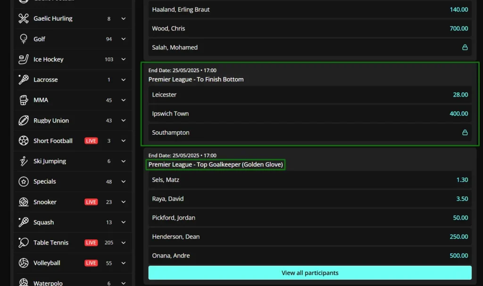Expand the Lacrosse chevron

tap(124, 80)
